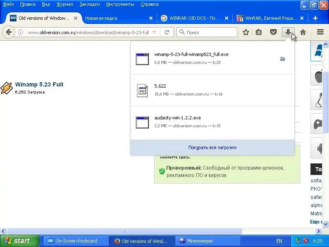Click the 5.622 file icon in downloads
The image size is (329, 247).
tap(142, 91)
